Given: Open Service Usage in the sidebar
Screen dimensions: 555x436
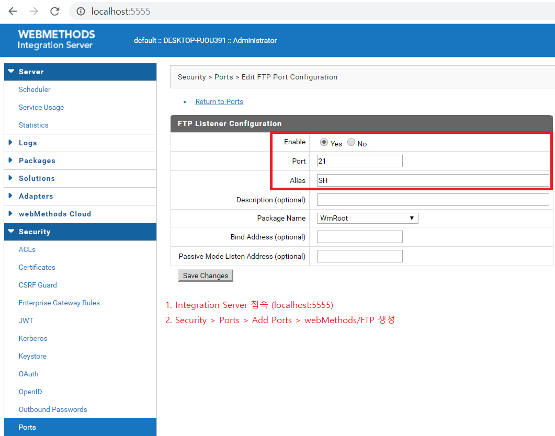Looking at the screenshot, I should (x=41, y=107).
